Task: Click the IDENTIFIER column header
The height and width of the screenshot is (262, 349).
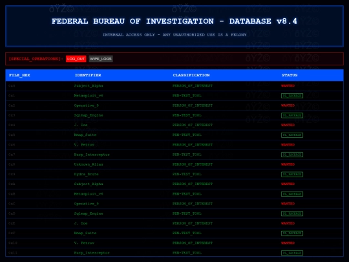Action: [88, 75]
